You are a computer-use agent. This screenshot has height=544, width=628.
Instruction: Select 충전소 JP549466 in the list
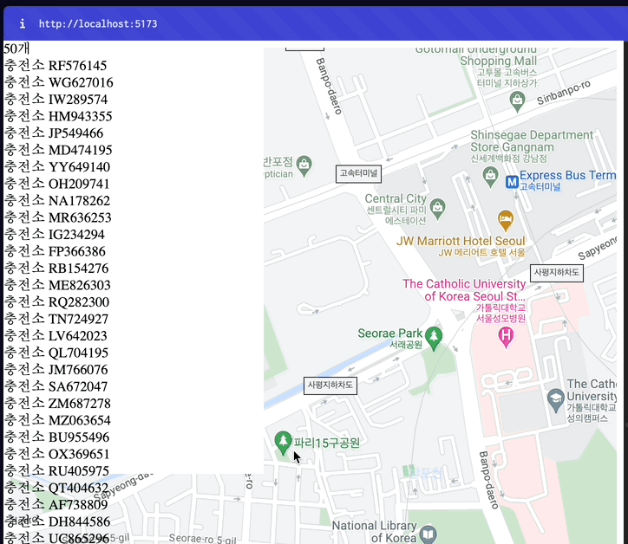[x=54, y=133]
